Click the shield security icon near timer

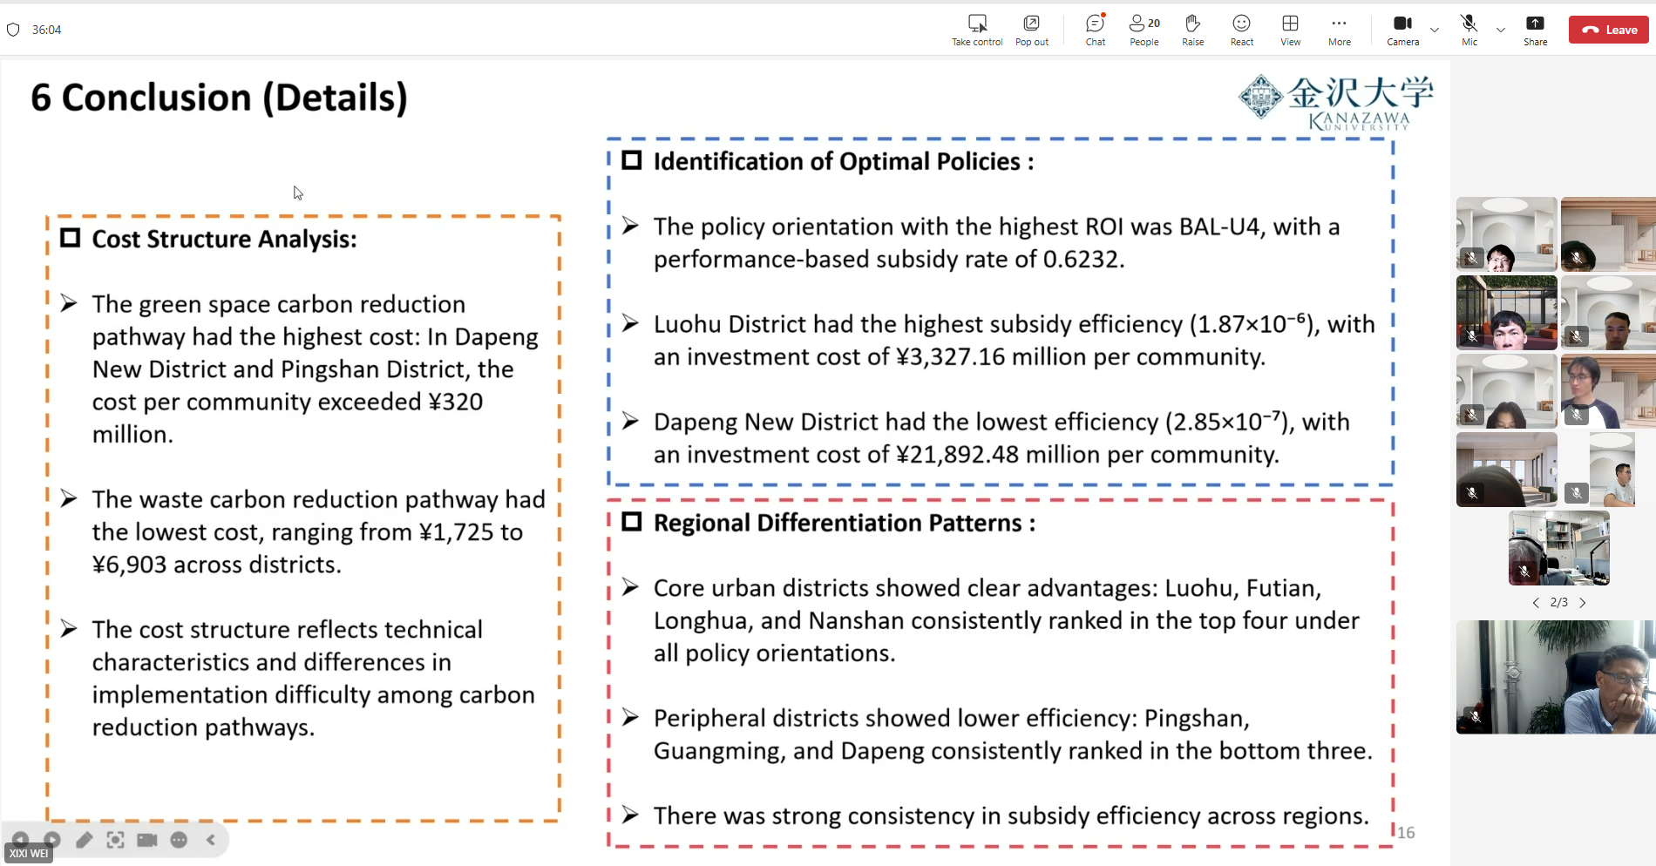coord(13,30)
